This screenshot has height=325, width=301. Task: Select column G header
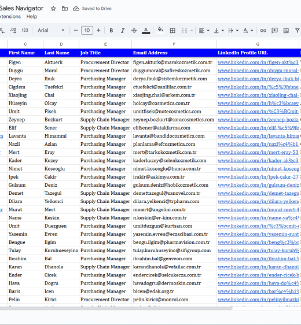[x=258, y=44]
